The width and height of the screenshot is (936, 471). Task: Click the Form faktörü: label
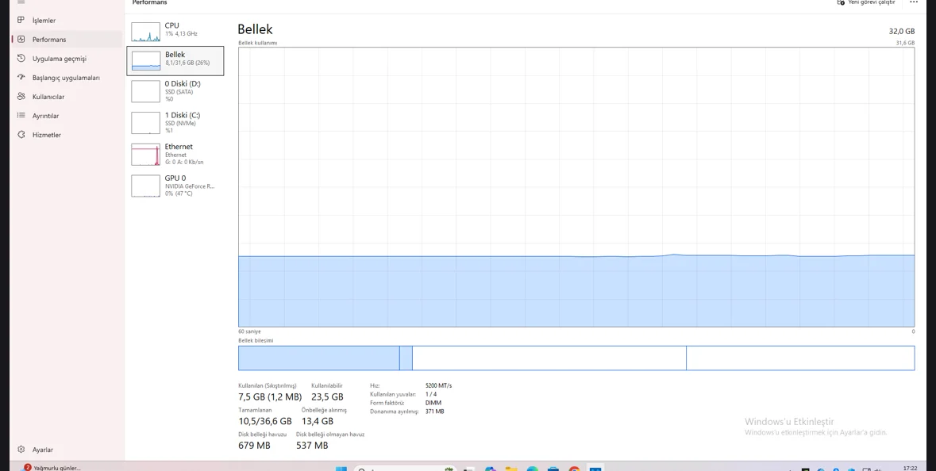387,403
